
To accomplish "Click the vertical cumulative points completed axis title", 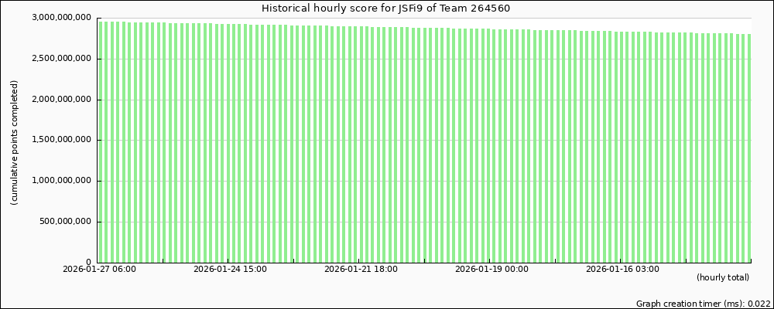I will pos(15,142).
